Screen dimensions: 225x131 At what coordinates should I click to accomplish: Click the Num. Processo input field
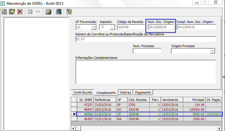pyautogui.click(x=147, y=51)
